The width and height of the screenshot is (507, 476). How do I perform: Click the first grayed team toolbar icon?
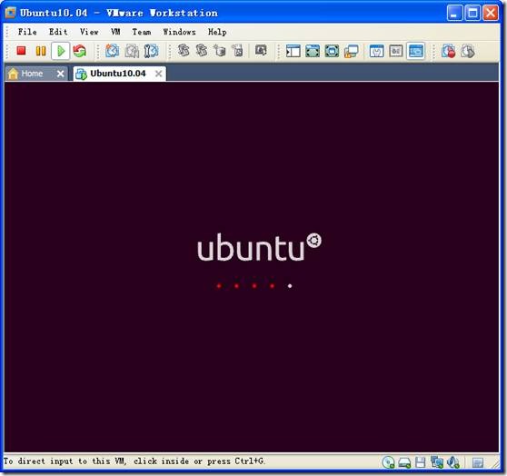point(184,51)
